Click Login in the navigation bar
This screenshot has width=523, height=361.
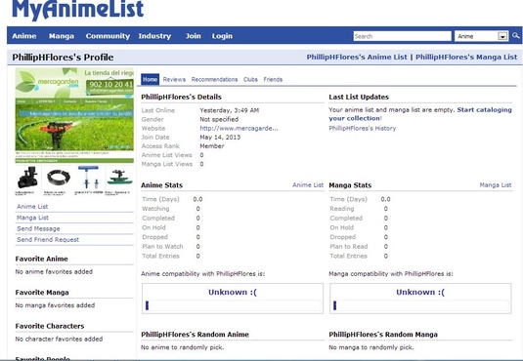pyautogui.click(x=222, y=36)
